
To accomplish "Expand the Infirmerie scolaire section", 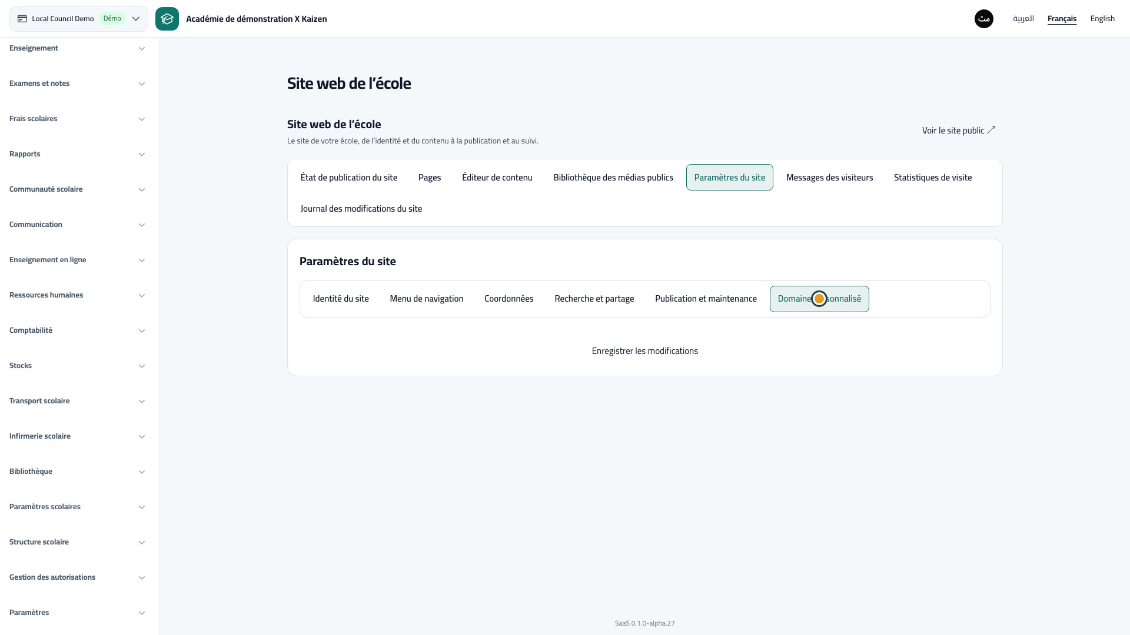I will [x=77, y=436].
